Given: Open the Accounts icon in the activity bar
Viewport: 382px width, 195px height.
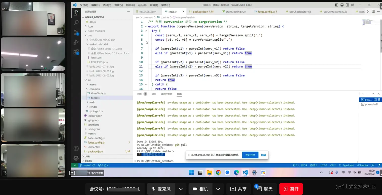Looking at the screenshot, I should 76,149.
